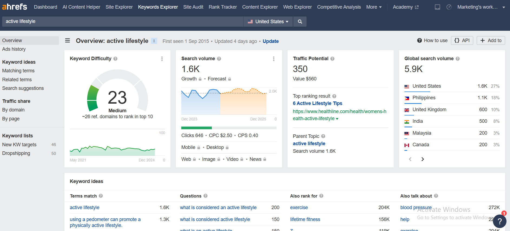Expand the healthline URL dropdown arrow

pos(337,119)
